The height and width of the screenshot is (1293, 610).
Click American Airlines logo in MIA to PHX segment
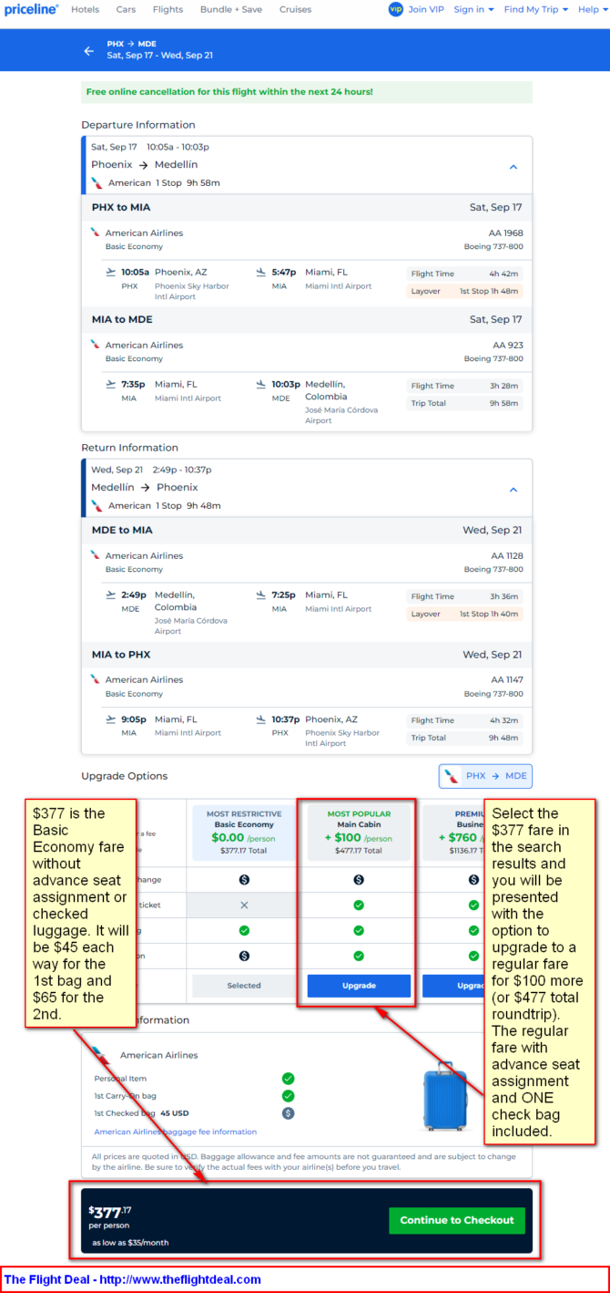coord(96,679)
